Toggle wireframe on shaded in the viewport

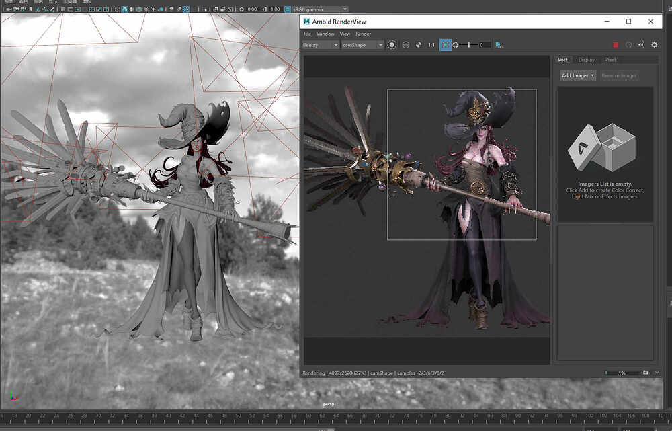click(139, 9)
